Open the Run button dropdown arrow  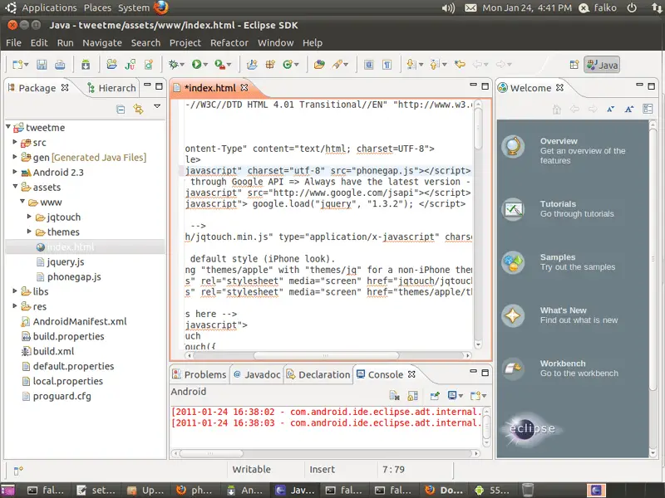(205, 65)
